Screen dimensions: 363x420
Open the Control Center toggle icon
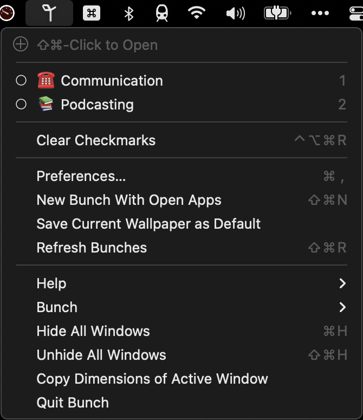(356, 14)
